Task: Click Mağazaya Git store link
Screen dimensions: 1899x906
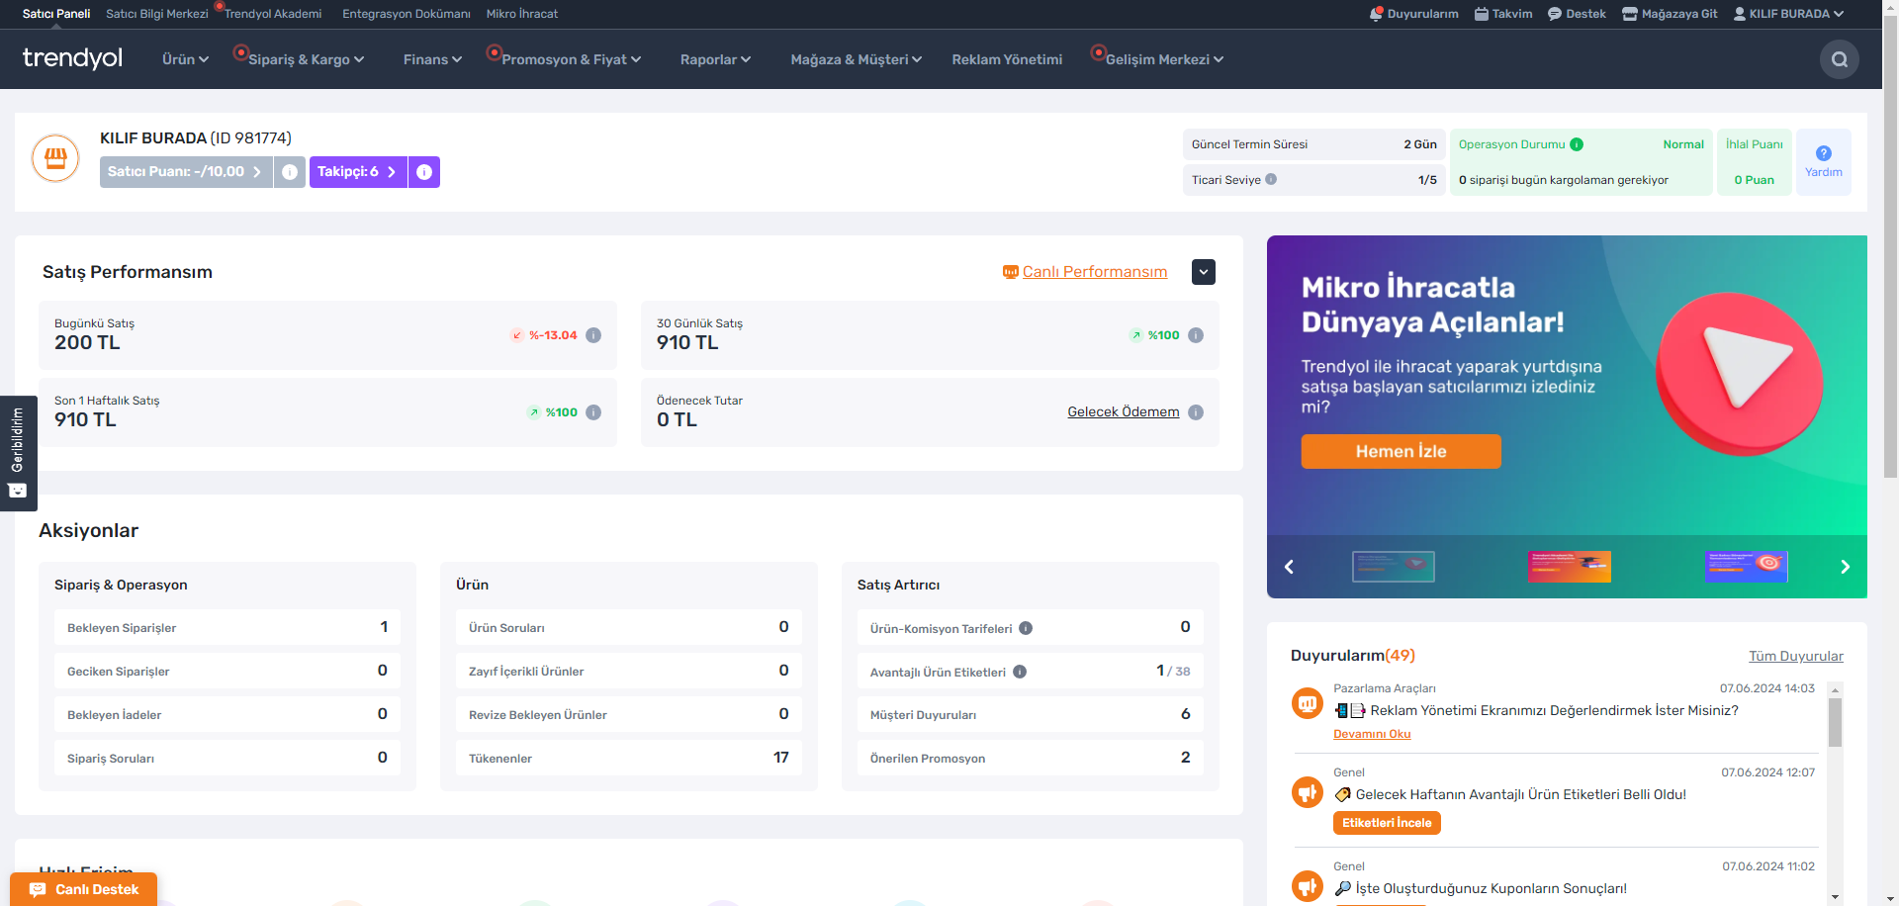Action: tap(1670, 14)
